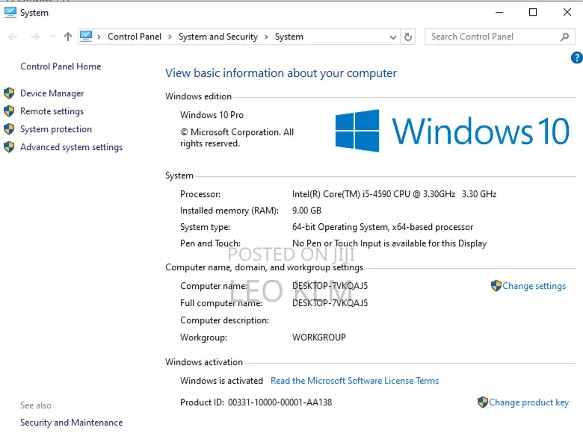Select the processor value Intel Core i5-4590
Image resolution: width=583 pixels, height=439 pixels.
[x=394, y=194]
